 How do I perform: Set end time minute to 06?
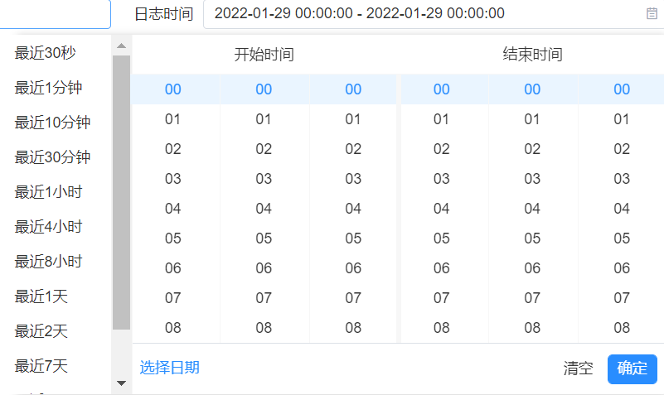pos(532,268)
